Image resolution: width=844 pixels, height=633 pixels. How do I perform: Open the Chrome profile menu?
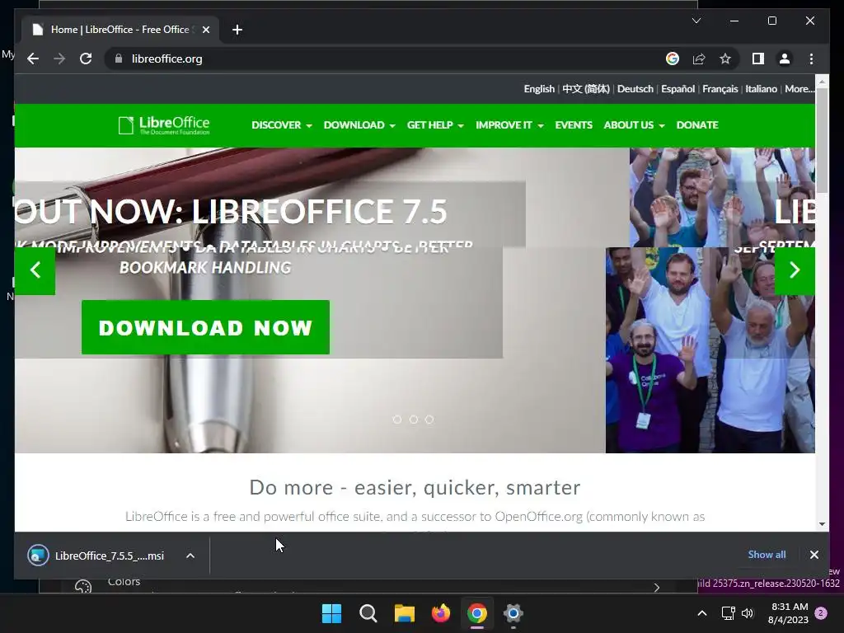[785, 59]
